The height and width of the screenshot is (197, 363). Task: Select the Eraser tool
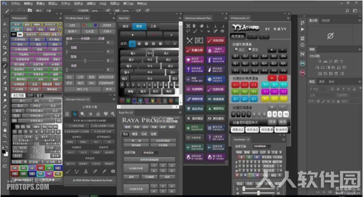pyautogui.click(x=5, y=83)
